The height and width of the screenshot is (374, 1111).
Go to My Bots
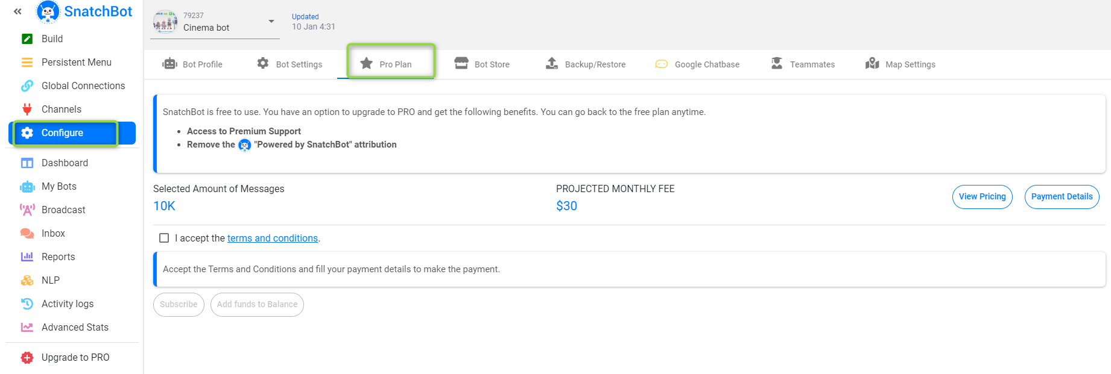[x=72, y=186]
